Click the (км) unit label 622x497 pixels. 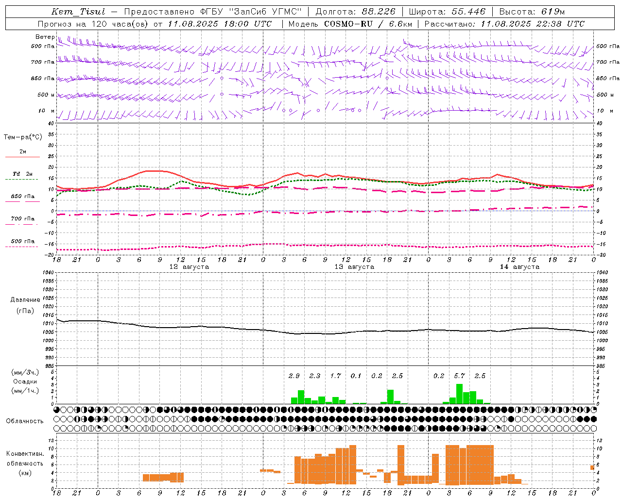(x=25, y=473)
